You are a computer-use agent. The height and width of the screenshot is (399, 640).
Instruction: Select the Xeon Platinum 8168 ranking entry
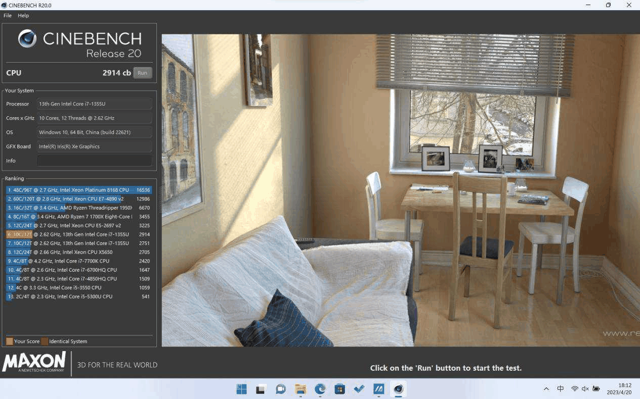(78, 190)
